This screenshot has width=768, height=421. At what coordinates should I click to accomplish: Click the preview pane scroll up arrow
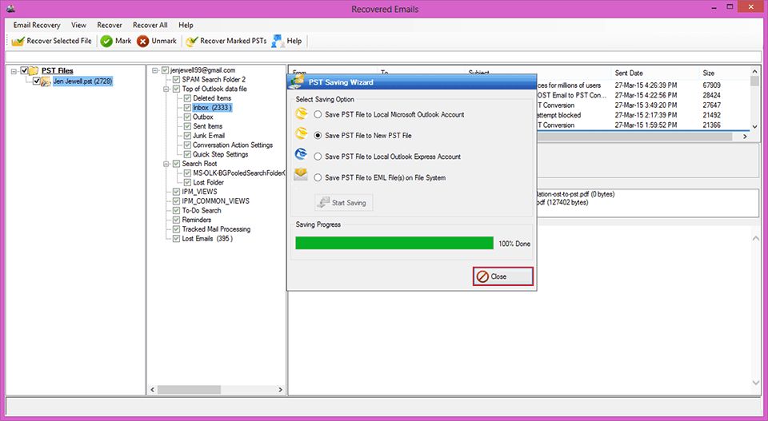[754, 239]
